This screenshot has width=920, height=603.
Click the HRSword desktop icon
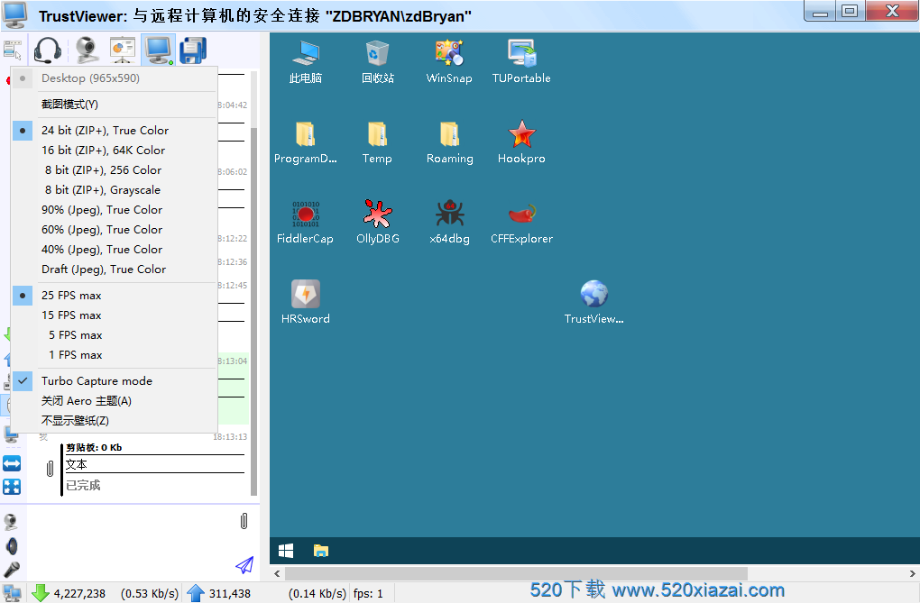coord(305,303)
